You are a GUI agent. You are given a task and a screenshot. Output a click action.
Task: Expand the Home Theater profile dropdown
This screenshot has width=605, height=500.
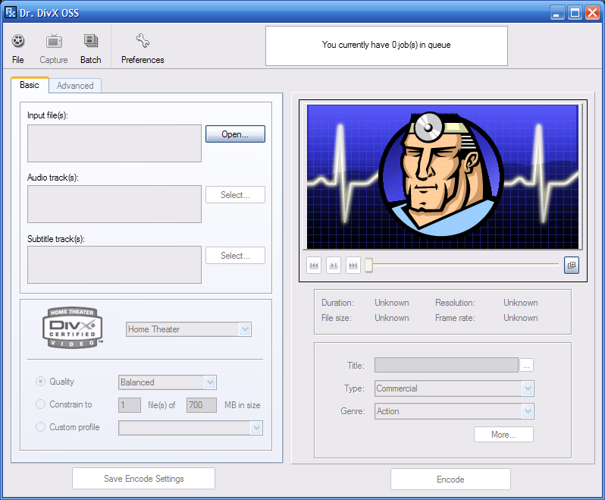pos(245,329)
